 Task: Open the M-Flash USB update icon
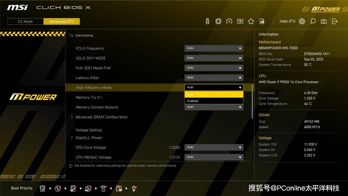click(x=207, y=21)
